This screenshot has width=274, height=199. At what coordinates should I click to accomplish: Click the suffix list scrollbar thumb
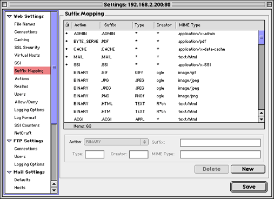(261, 37)
